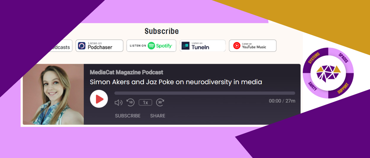This screenshot has width=370, height=158.
Task: Skip forward 30 seconds
Action: point(160,102)
